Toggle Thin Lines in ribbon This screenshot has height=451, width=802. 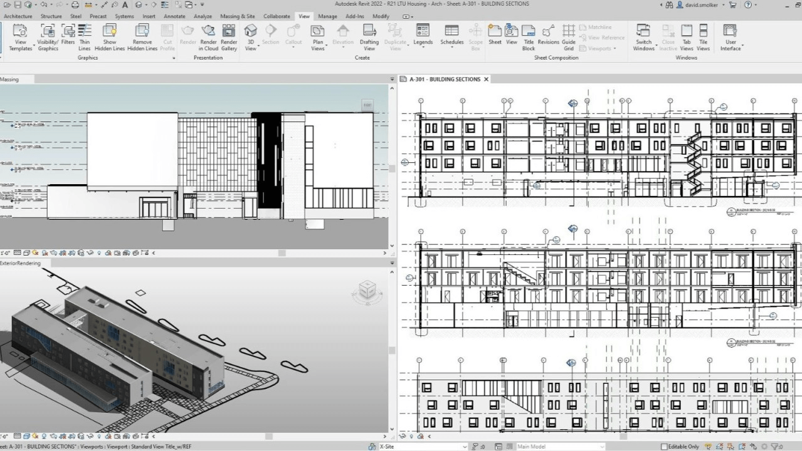pyautogui.click(x=85, y=37)
